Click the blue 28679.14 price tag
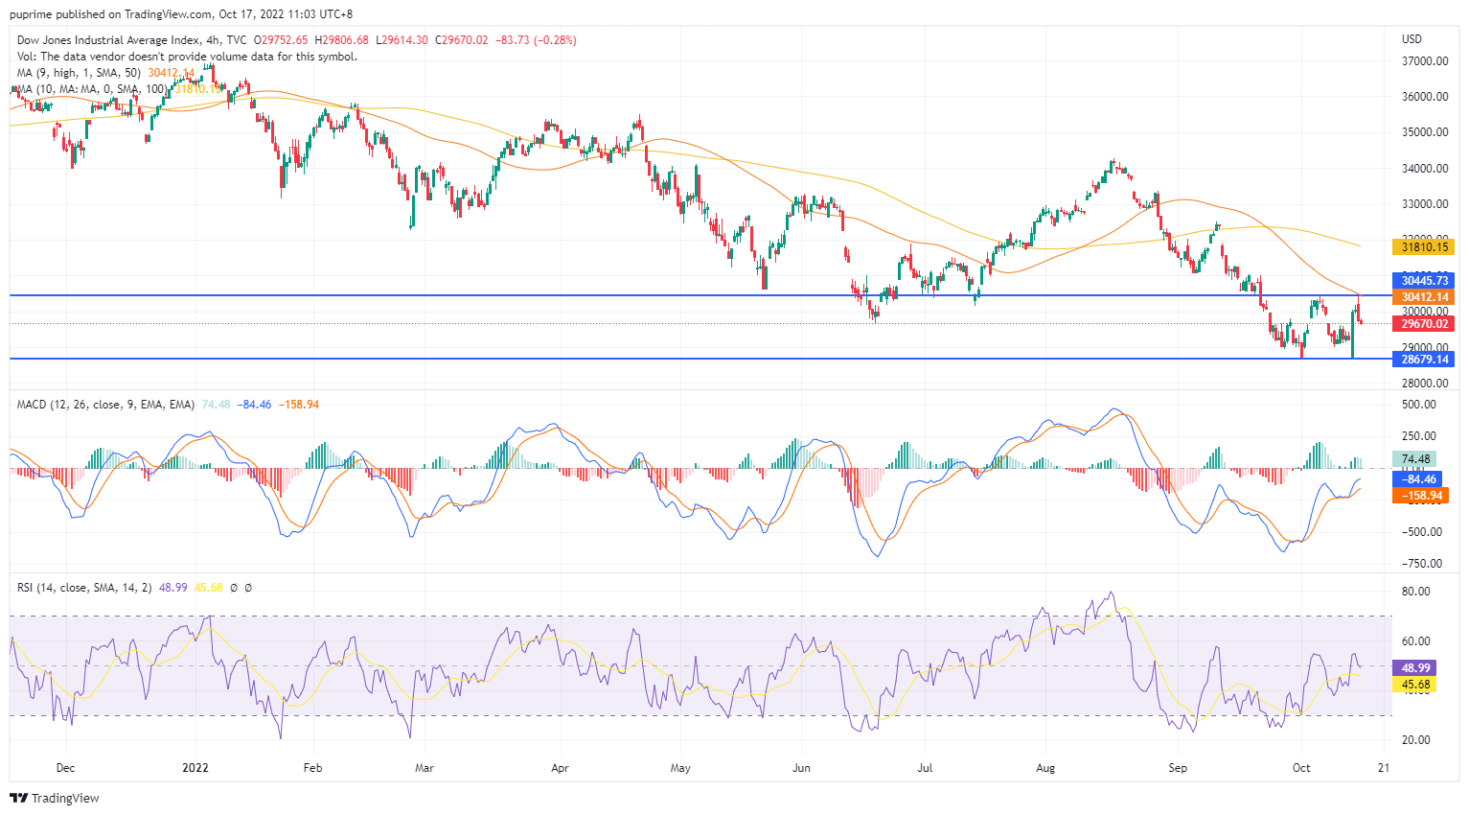Viewport: 1469px width, 815px height. point(1423,360)
